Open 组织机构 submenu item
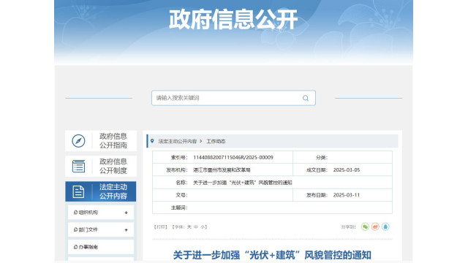This screenshot has height=263, width=468. pos(101,213)
